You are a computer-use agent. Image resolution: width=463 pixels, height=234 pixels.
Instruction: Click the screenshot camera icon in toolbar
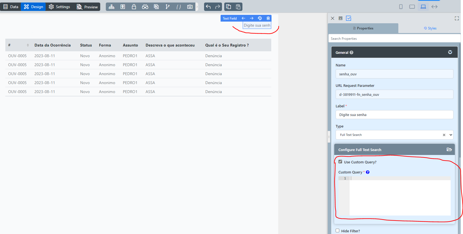pos(190,7)
